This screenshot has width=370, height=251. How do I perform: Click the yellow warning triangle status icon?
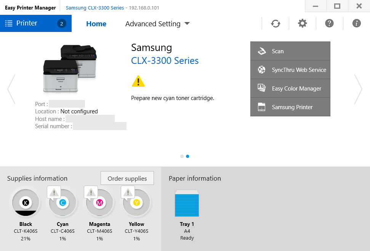pyautogui.click(x=138, y=81)
